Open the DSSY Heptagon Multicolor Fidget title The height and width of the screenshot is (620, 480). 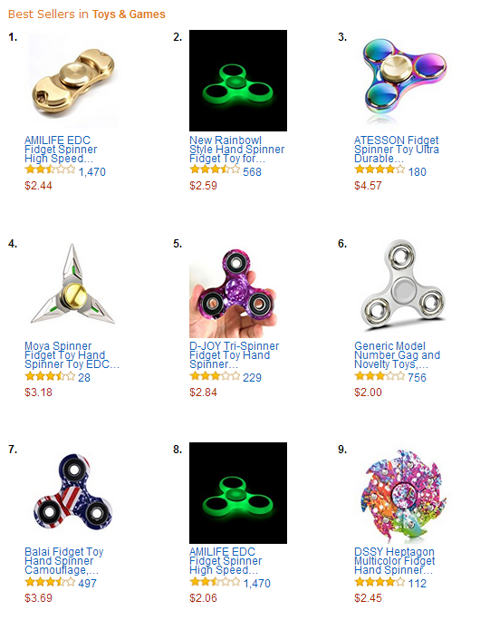coord(394,561)
